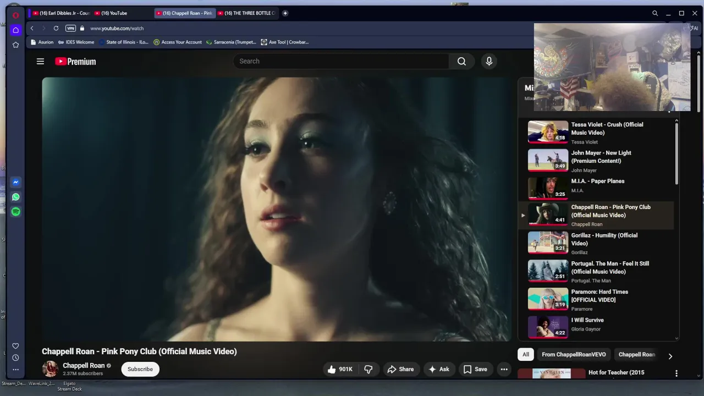Play I Will Survive by Gloria Gaynor
The image size is (704, 396).
click(597, 326)
